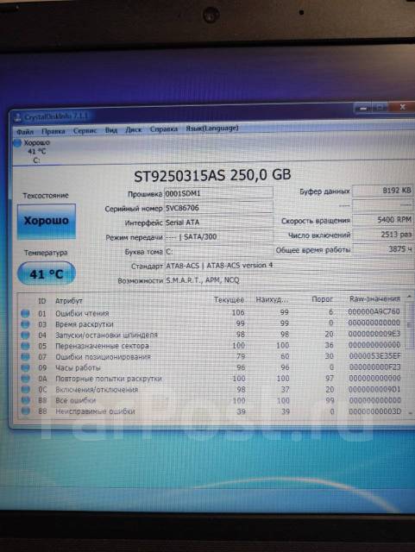Click status icon for Запуски/остановки шпинделя
The height and width of the screenshot is (552, 415).
pos(25,336)
